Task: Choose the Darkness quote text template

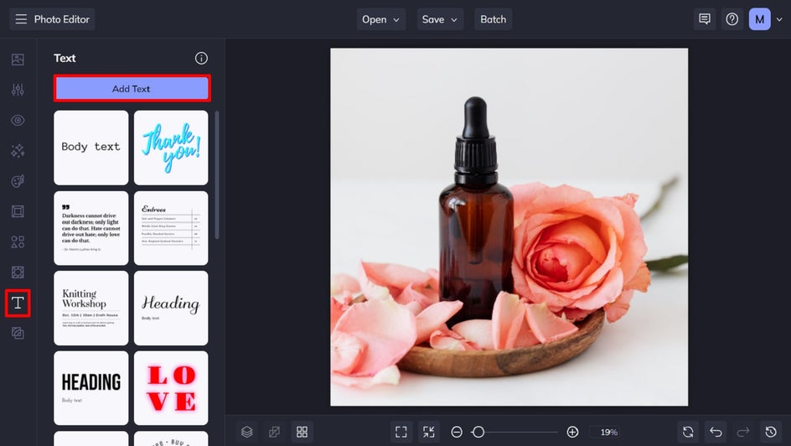Action: pyautogui.click(x=90, y=227)
